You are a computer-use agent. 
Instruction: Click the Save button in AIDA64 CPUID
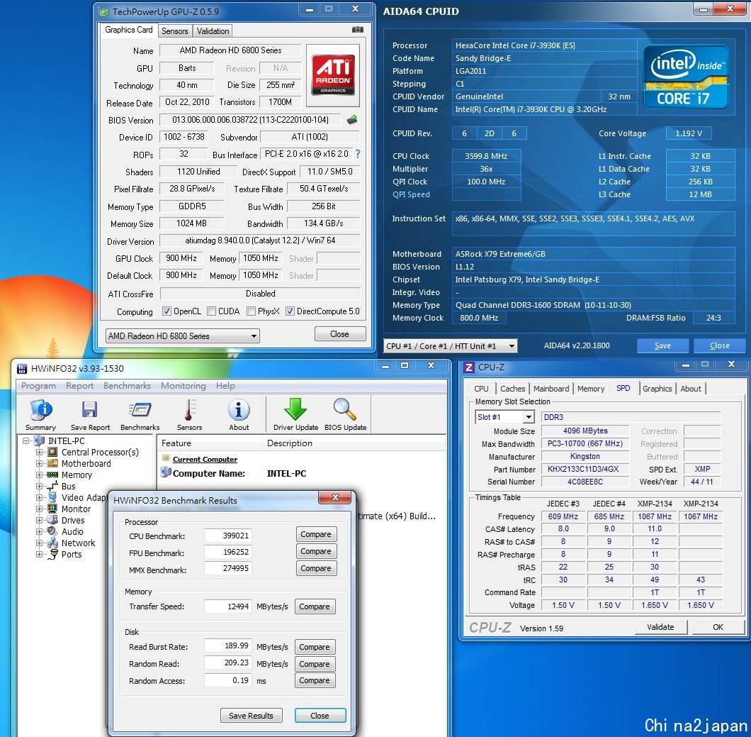point(662,345)
